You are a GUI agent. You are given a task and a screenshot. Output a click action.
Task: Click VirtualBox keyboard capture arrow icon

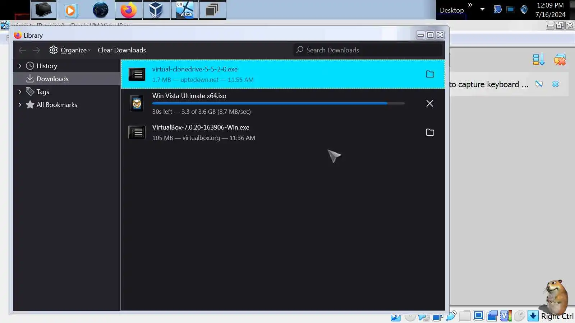tap(533, 316)
